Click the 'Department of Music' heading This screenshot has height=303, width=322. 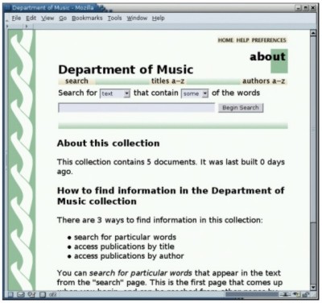pyautogui.click(x=126, y=69)
